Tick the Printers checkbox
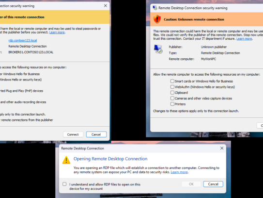This screenshot has height=198, width=263. point(172,104)
